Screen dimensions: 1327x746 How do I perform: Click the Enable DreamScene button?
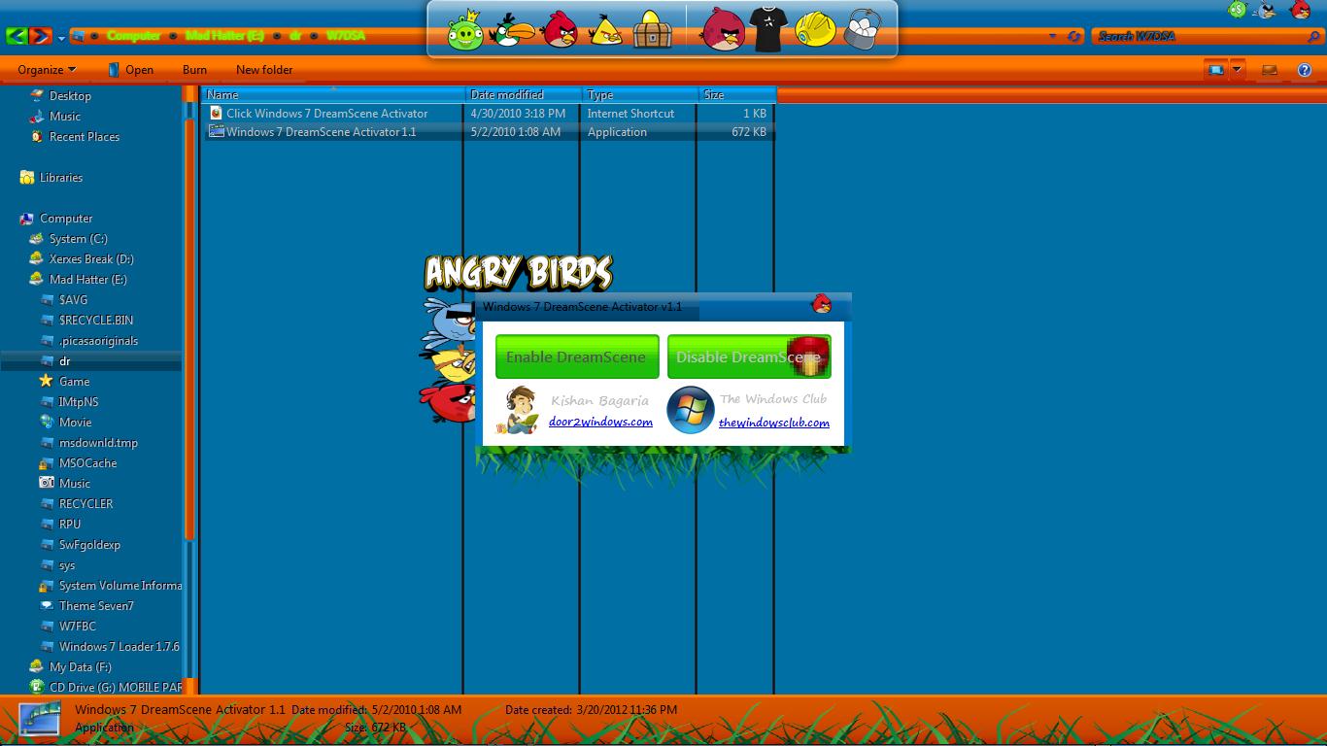[577, 356]
